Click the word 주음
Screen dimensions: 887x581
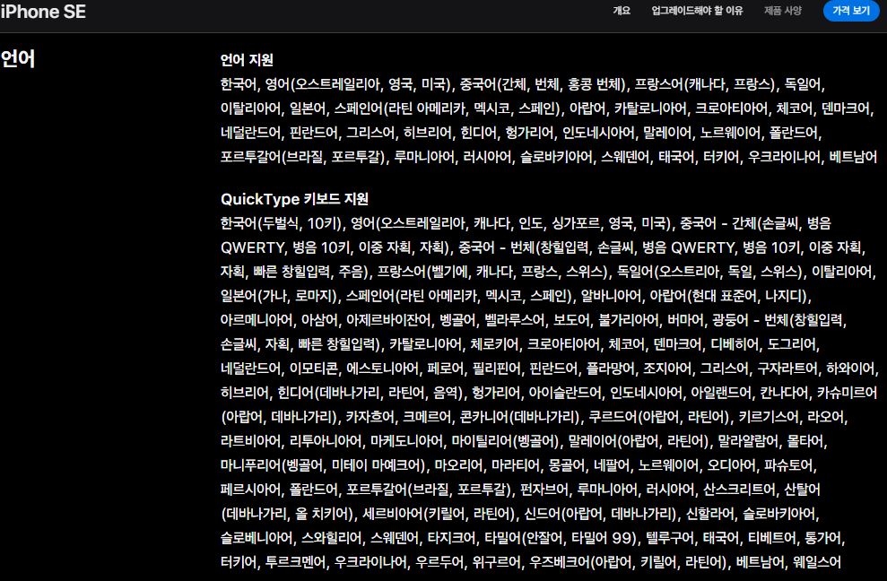[351, 272]
